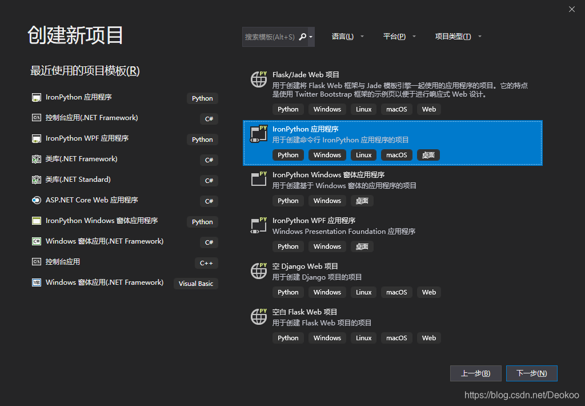This screenshot has height=406, width=585.
Task: Click the C++ 控制台应用 icon in recent list
Action: pyautogui.click(x=36, y=262)
